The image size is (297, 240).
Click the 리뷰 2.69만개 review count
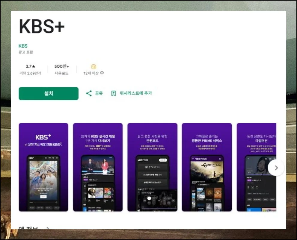pyautogui.click(x=30, y=73)
